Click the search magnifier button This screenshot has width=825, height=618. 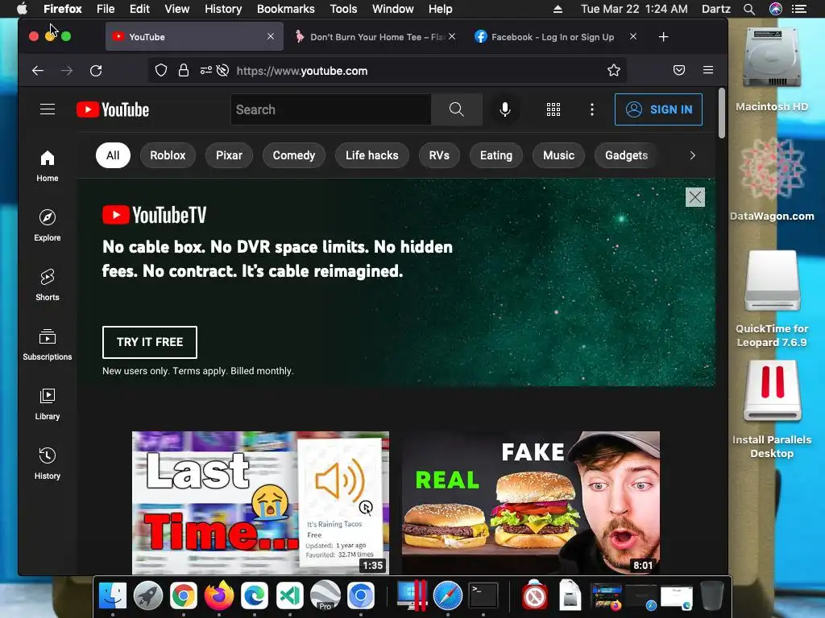tap(456, 109)
